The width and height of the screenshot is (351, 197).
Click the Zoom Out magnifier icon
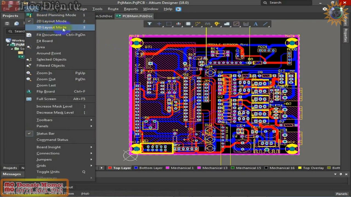(29, 79)
